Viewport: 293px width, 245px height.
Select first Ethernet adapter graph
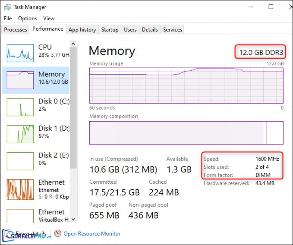[20, 189]
